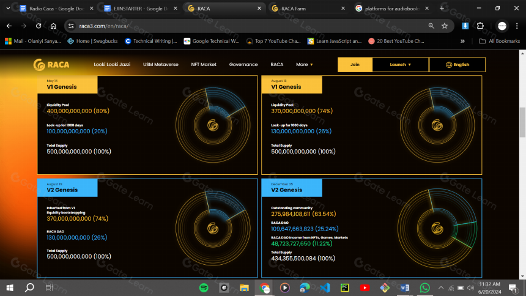Switch to RACA Farm tab
Image resolution: width=526 pixels, height=296 pixels.
tap(308, 9)
